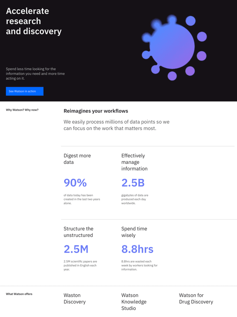Image resolution: width=237 pixels, height=317 pixels.
Task: Open Watson Knowledge Studio offering
Action: 134,302
